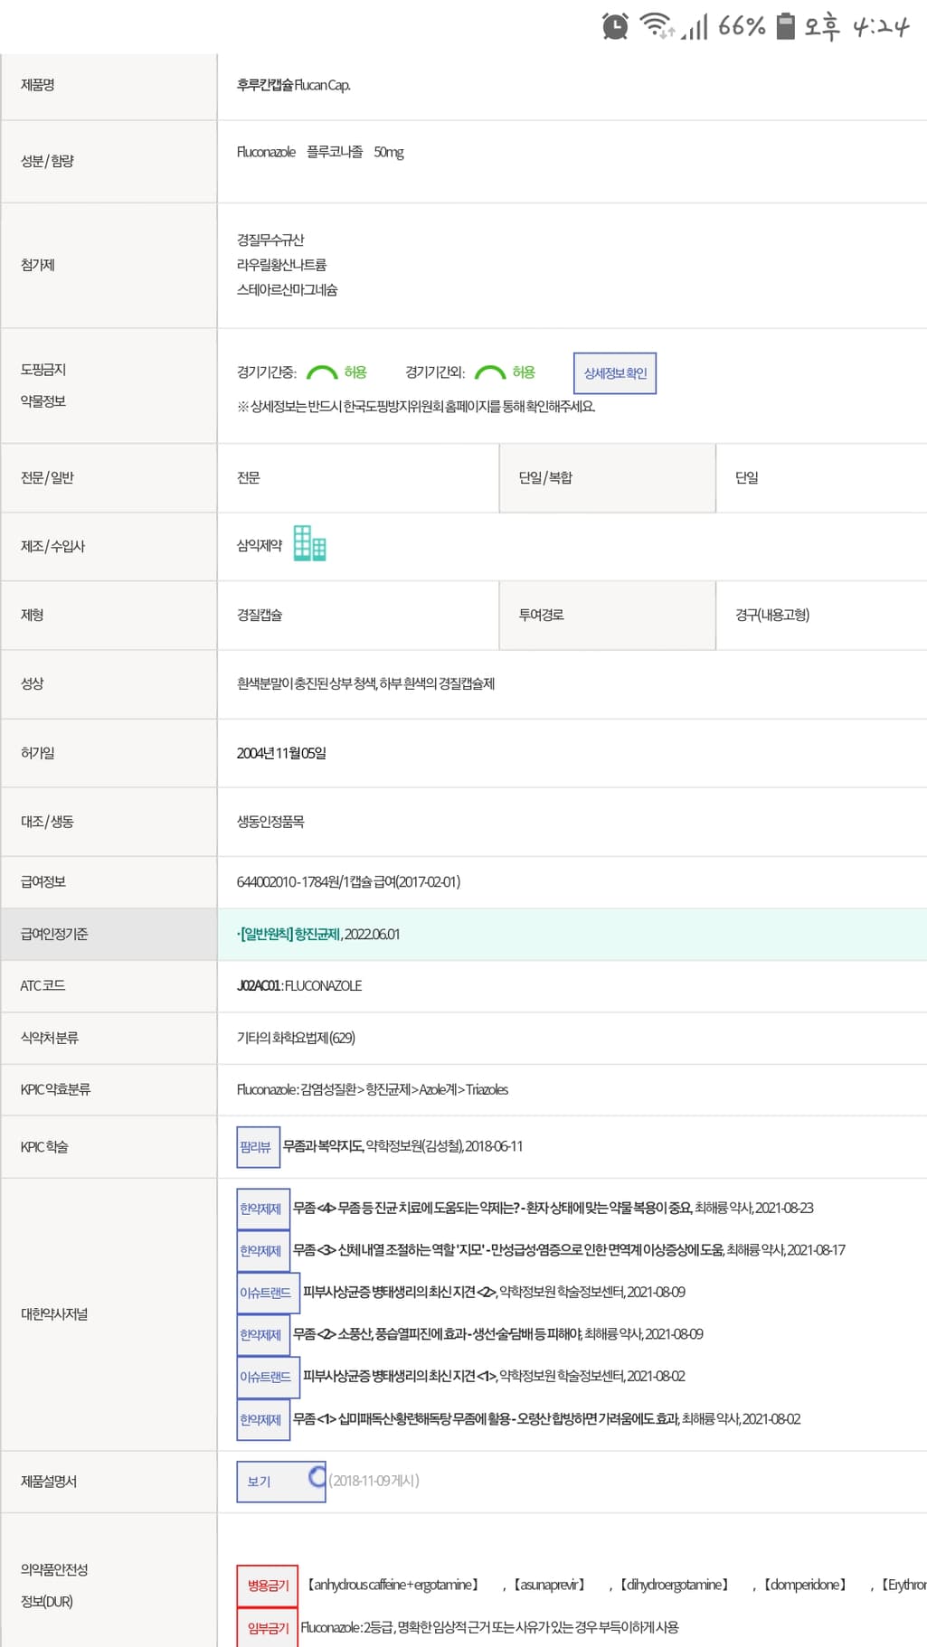
Task: Select the domperidone contraindication entry
Action: tap(806, 1585)
